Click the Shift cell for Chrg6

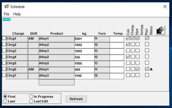[33, 70]
